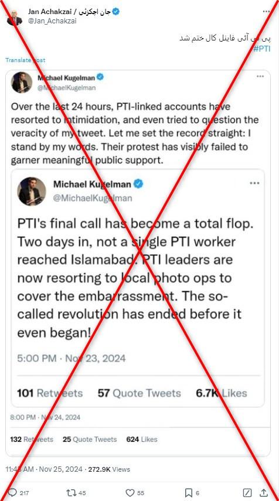Viewport: 279px width, 501px height.
Task: Click the 272.9K Views count
Action: tap(109, 469)
